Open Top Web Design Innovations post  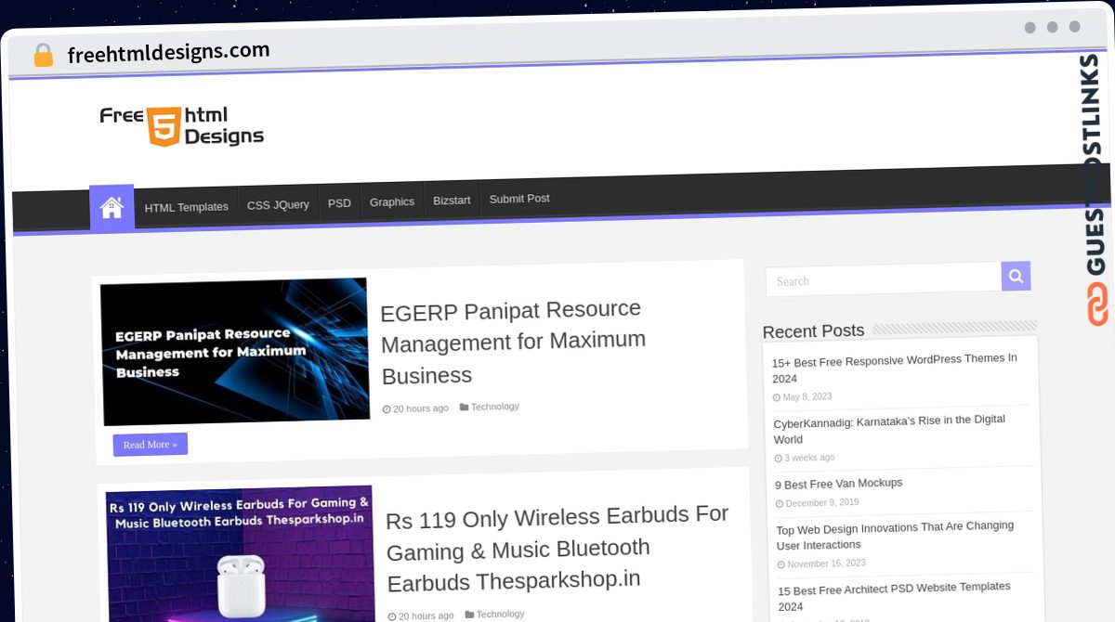[x=895, y=535]
